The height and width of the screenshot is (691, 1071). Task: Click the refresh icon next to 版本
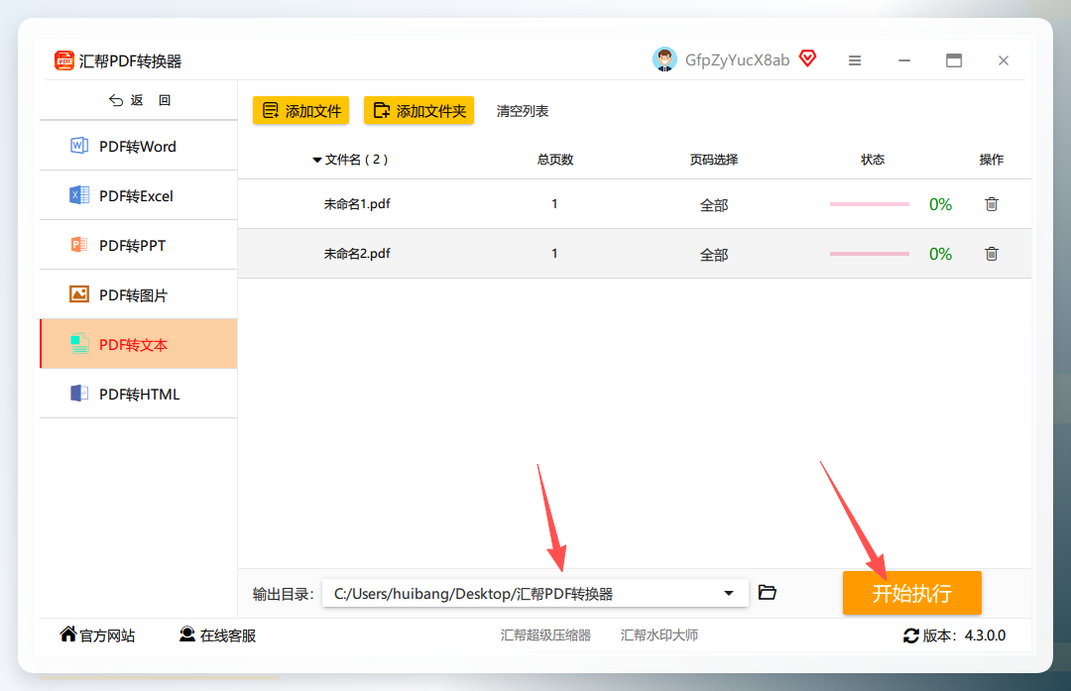[x=911, y=635]
